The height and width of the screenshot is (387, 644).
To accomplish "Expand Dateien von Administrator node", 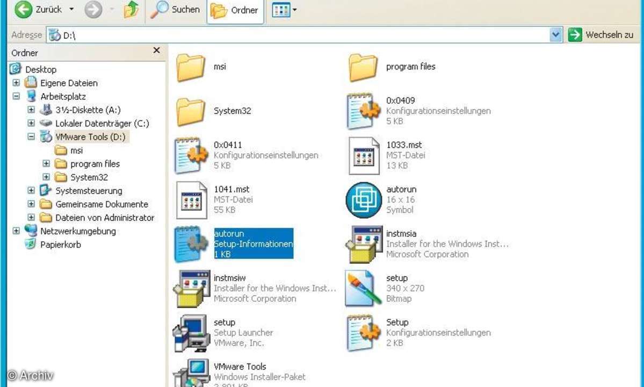I will pyautogui.click(x=31, y=217).
